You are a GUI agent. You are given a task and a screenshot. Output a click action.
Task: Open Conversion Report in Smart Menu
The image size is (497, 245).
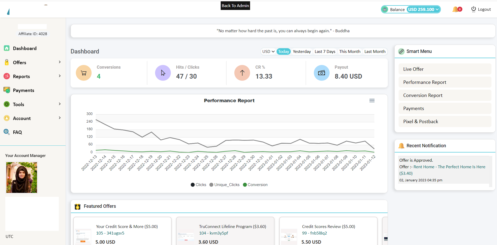tap(423, 95)
